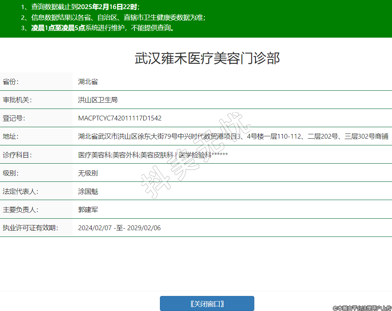Image resolution: width=392 pixels, height=311 pixels.
Task: Click the clinic title 武汉雍禾医疗美容门诊部
Action: [207, 58]
